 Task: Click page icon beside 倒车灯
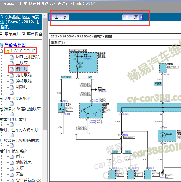(12, 69)
